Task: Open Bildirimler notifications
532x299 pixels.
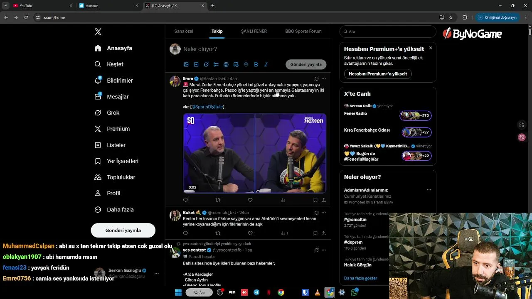Action: tap(113, 81)
